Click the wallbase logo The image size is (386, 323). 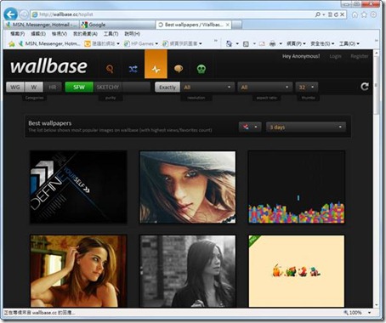(48, 66)
